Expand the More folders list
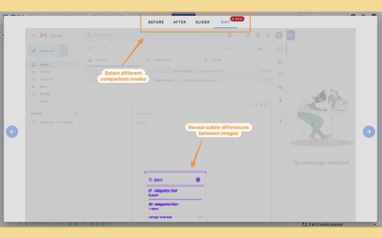 click(53, 101)
